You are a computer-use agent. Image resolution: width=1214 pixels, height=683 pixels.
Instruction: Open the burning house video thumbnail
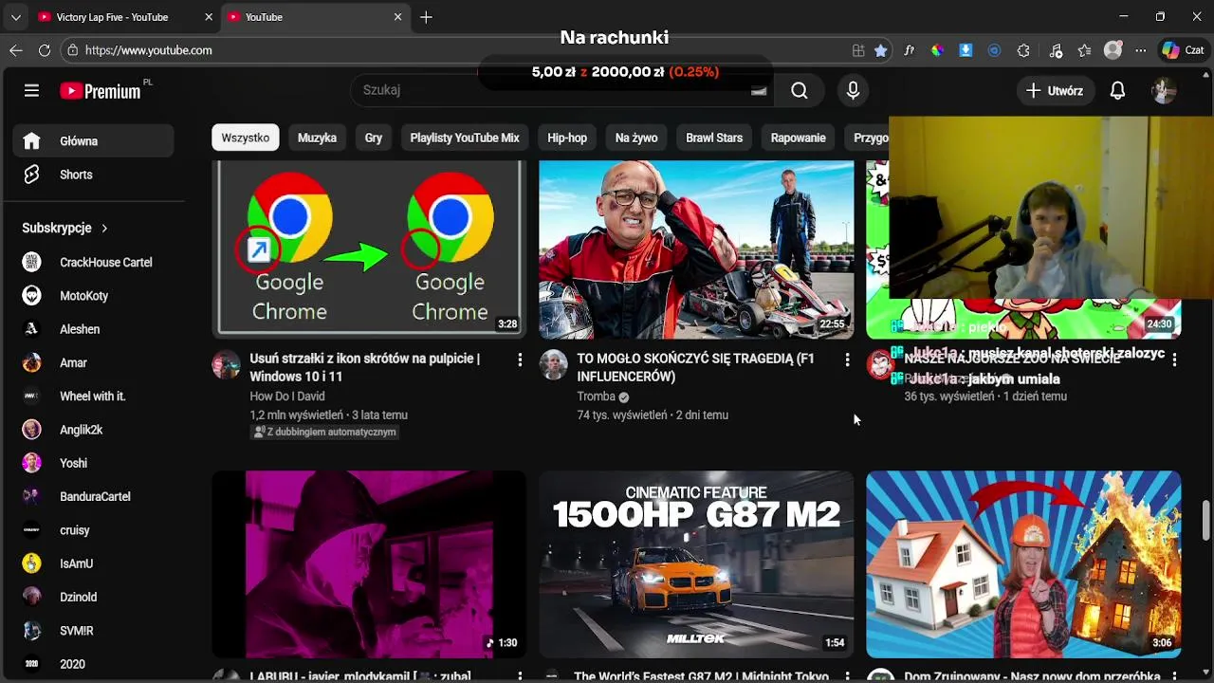[1023, 563]
